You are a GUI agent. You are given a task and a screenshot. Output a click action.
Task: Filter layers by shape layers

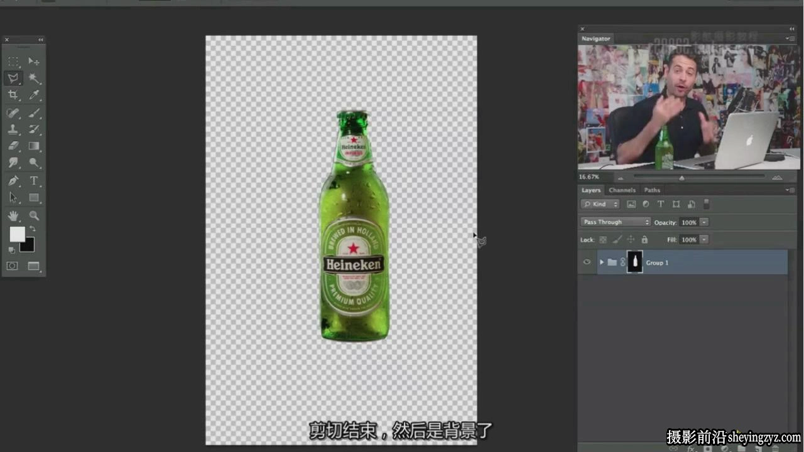click(676, 204)
